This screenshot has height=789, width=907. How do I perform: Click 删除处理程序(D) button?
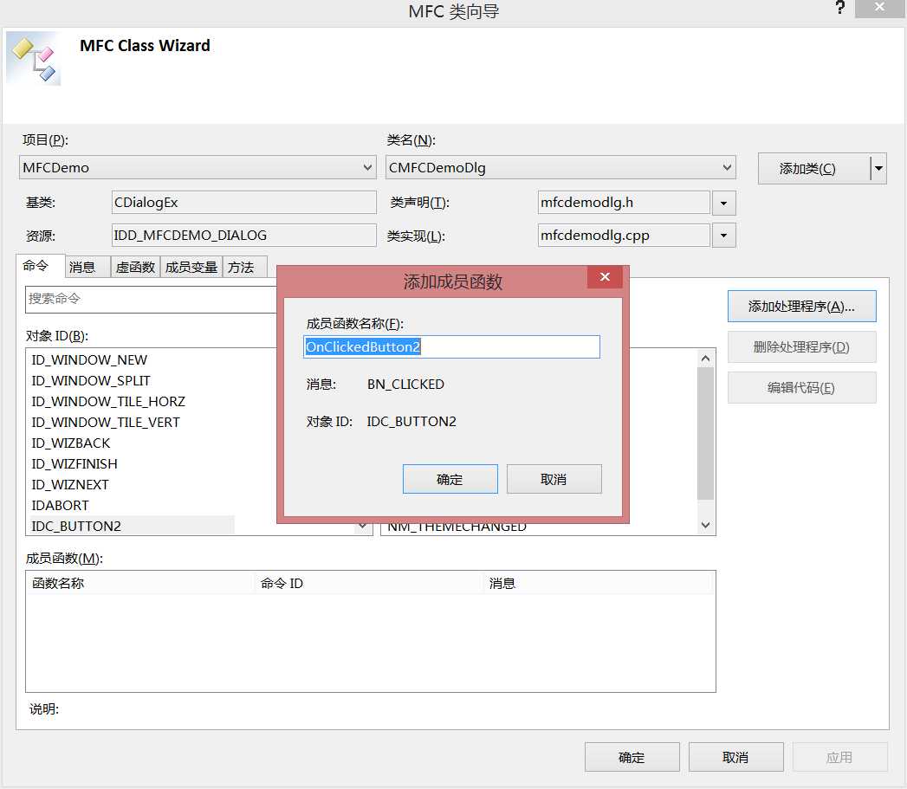[x=801, y=347]
